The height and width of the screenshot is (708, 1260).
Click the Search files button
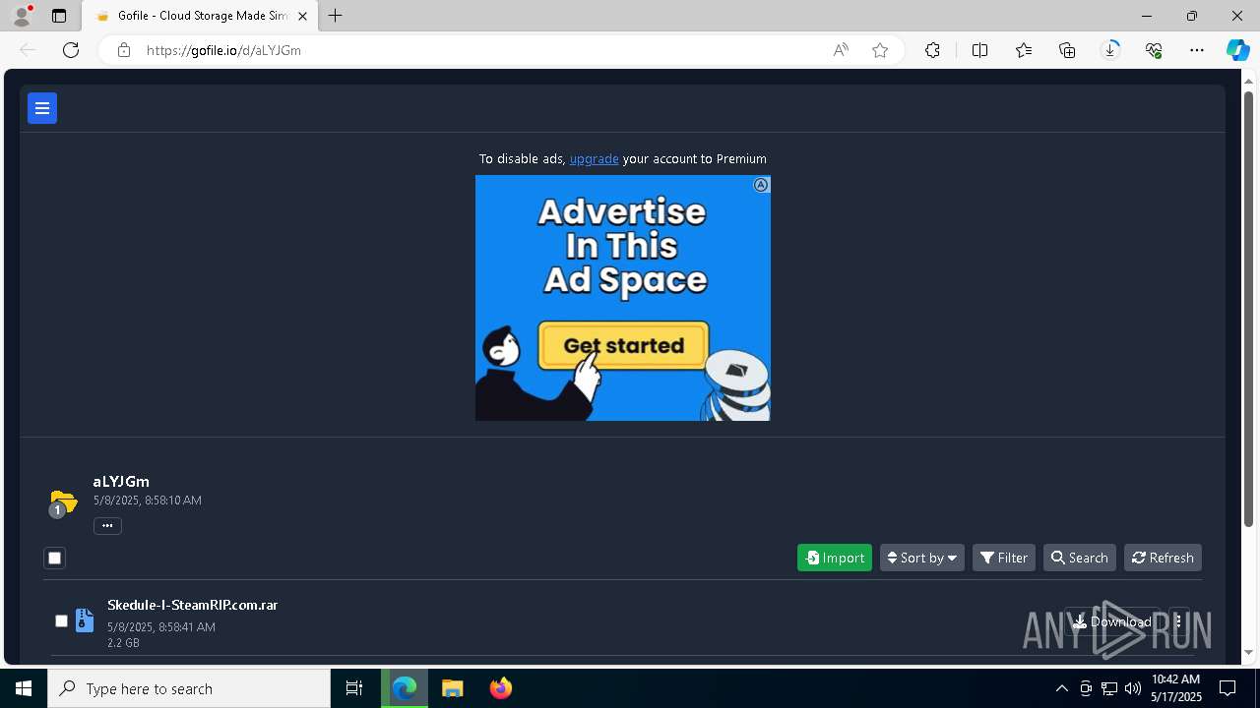(1080, 558)
